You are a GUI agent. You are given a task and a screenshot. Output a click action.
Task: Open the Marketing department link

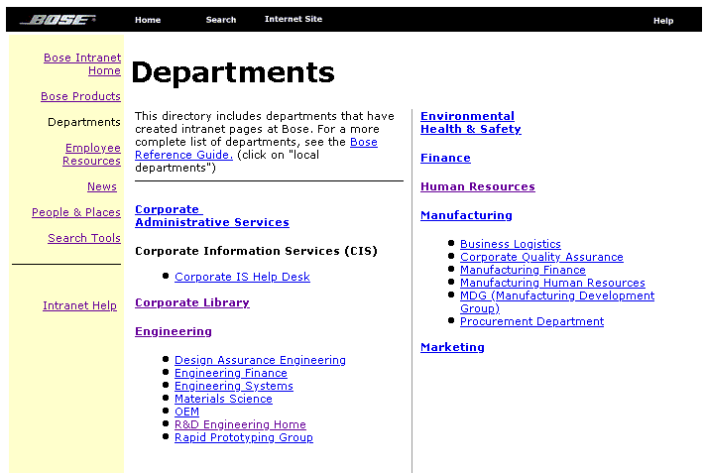pos(452,347)
